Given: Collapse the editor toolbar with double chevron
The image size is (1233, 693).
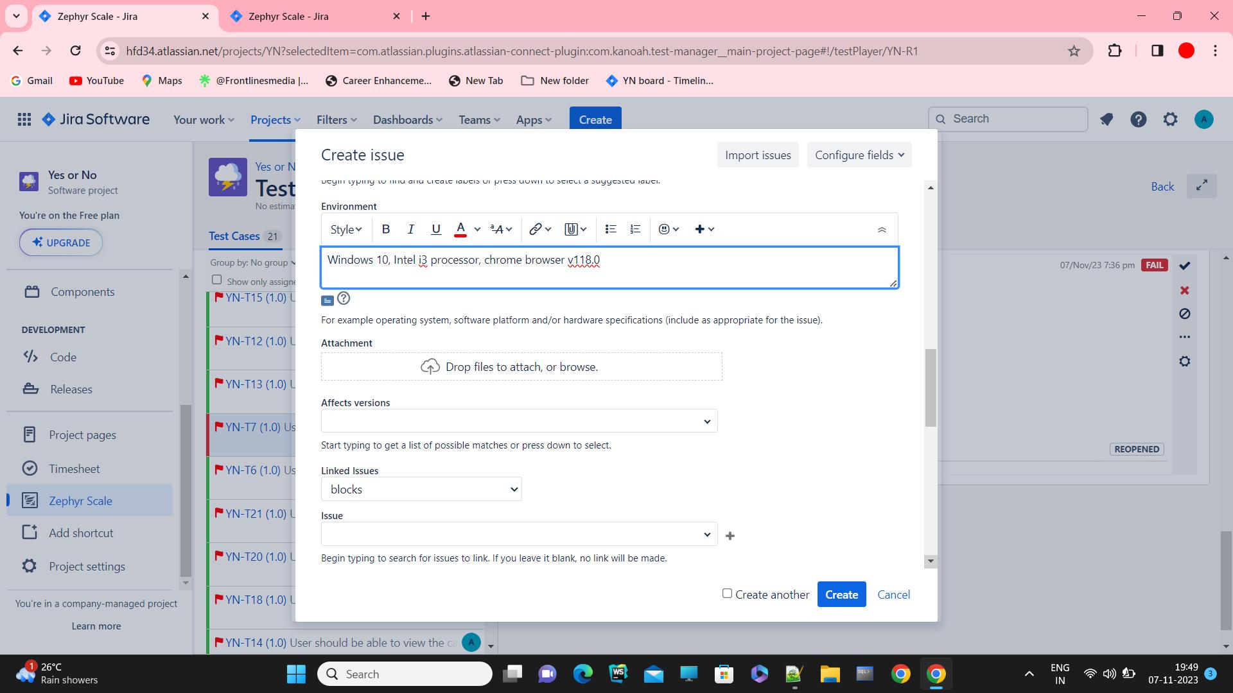Looking at the screenshot, I should point(882,230).
